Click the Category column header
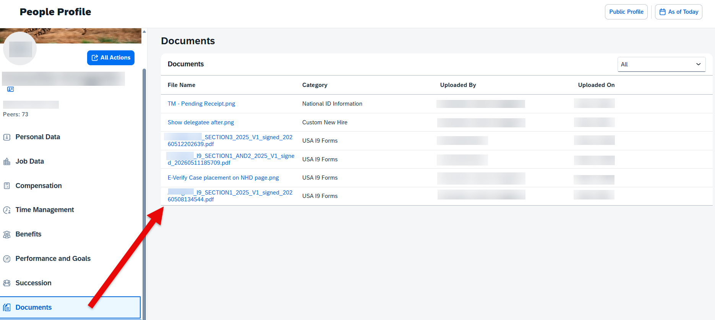This screenshot has width=715, height=320. pos(315,85)
